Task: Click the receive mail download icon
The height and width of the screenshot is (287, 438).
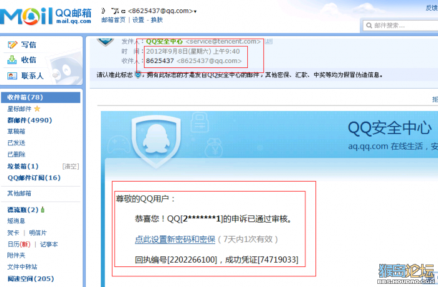Action: [x=12, y=60]
